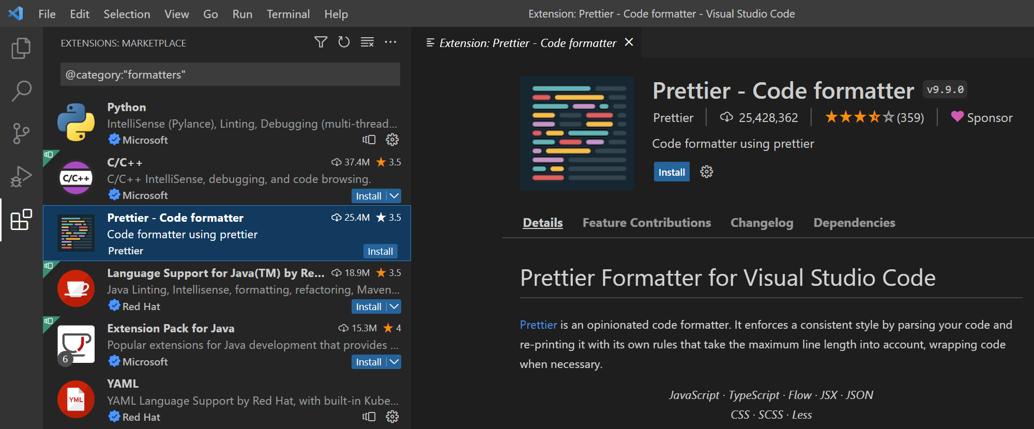Expand Extension Pack for Java Install dropdown

point(394,362)
